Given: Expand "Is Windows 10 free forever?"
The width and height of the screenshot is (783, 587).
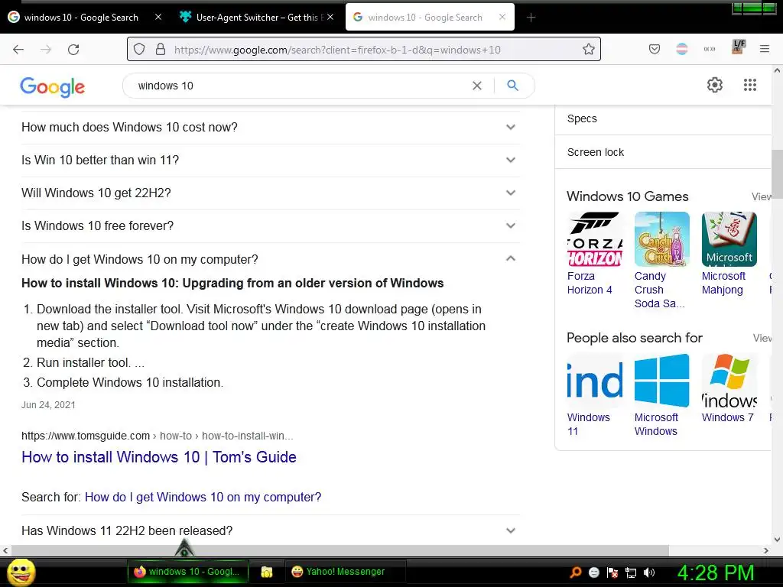Looking at the screenshot, I should point(270,226).
